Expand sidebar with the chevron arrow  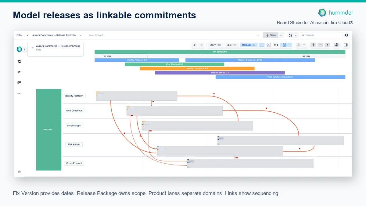(25, 49)
